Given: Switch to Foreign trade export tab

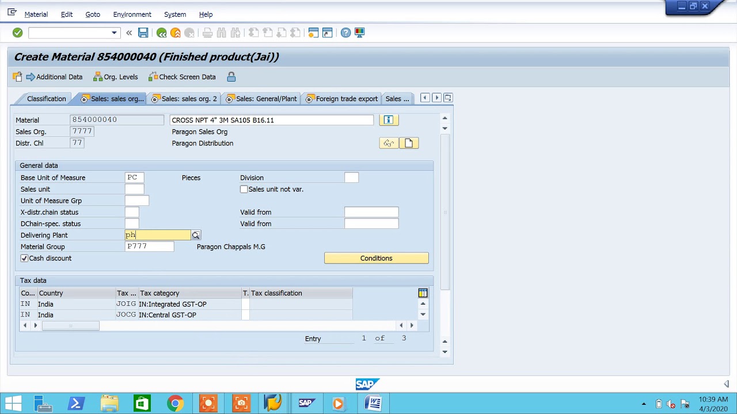Looking at the screenshot, I should pyautogui.click(x=342, y=99).
